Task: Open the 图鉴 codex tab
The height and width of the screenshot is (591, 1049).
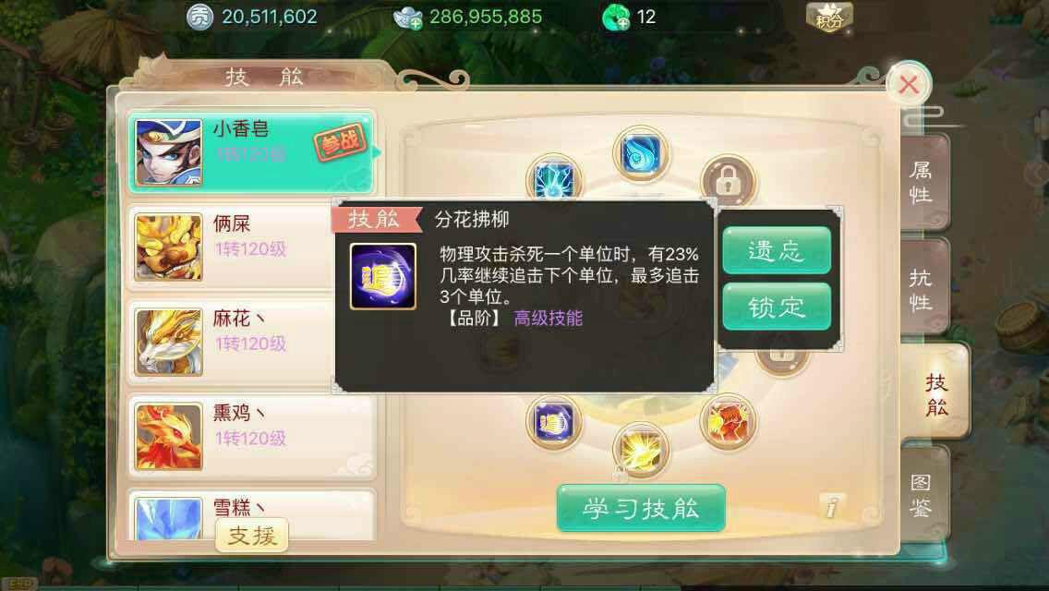Action: pos(923,495)
